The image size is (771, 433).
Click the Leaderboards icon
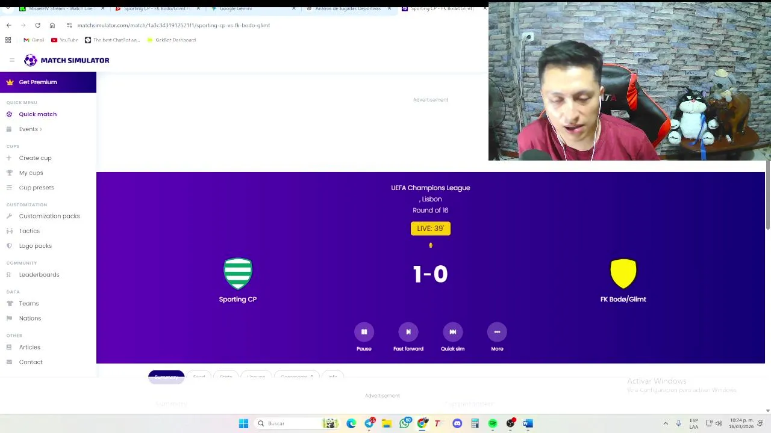tap(9, 275)
